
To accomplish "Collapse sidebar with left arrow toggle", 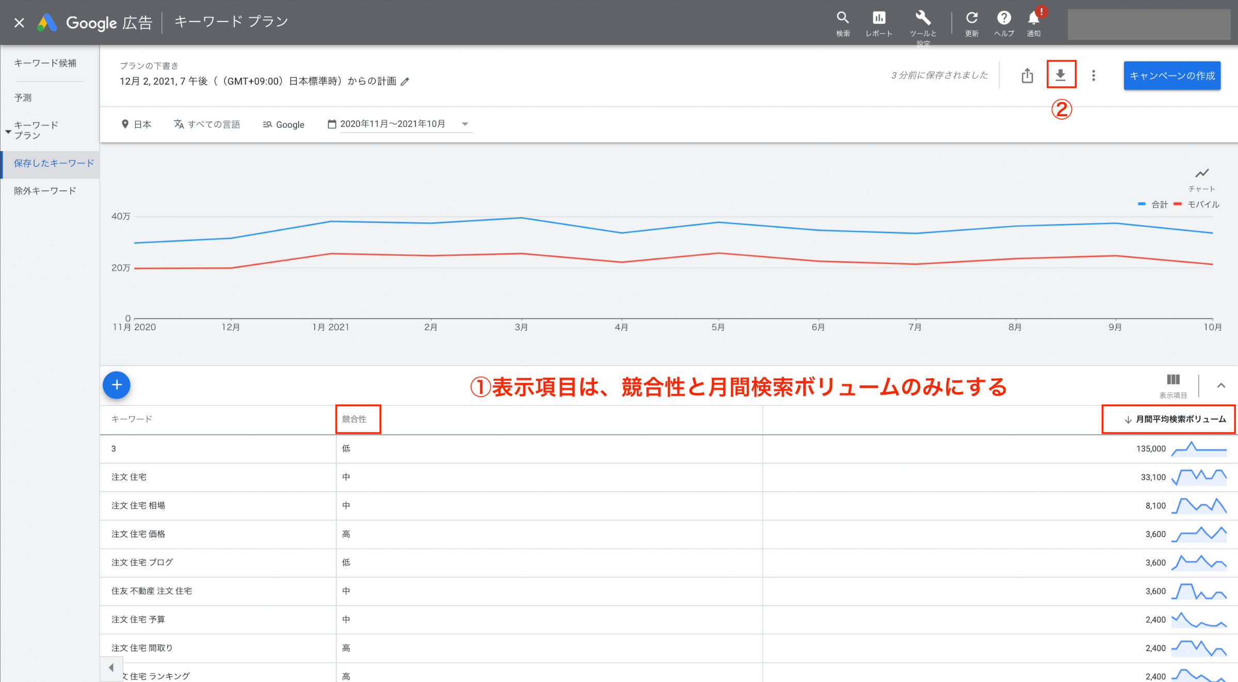I will 111,668.
